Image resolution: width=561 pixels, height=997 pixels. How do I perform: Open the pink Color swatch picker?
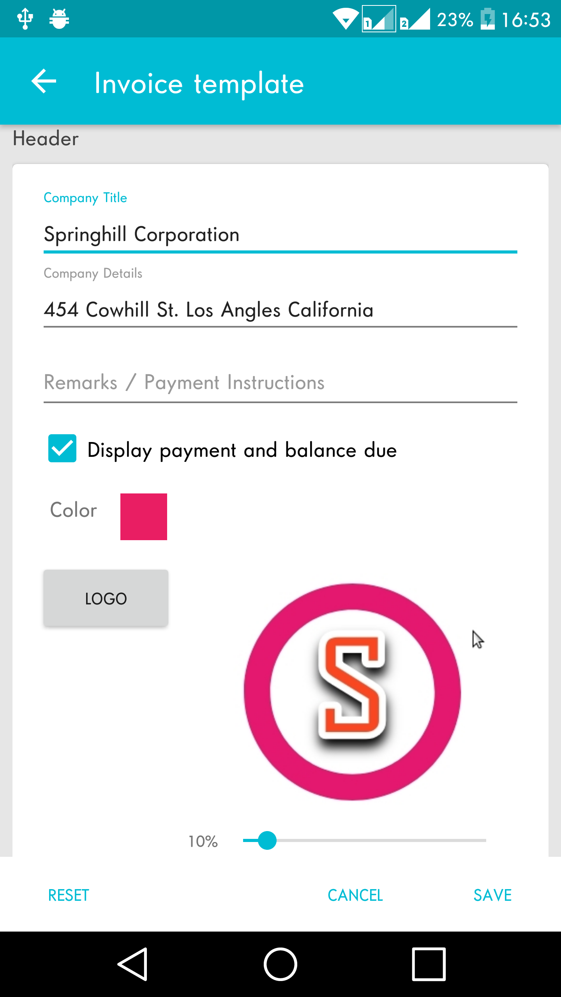coord(144,517)
